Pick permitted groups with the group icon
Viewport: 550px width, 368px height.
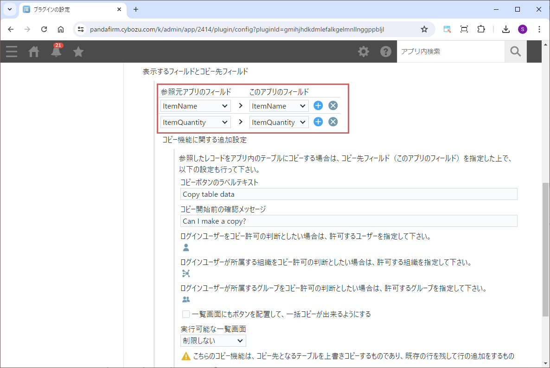[186, 299]
